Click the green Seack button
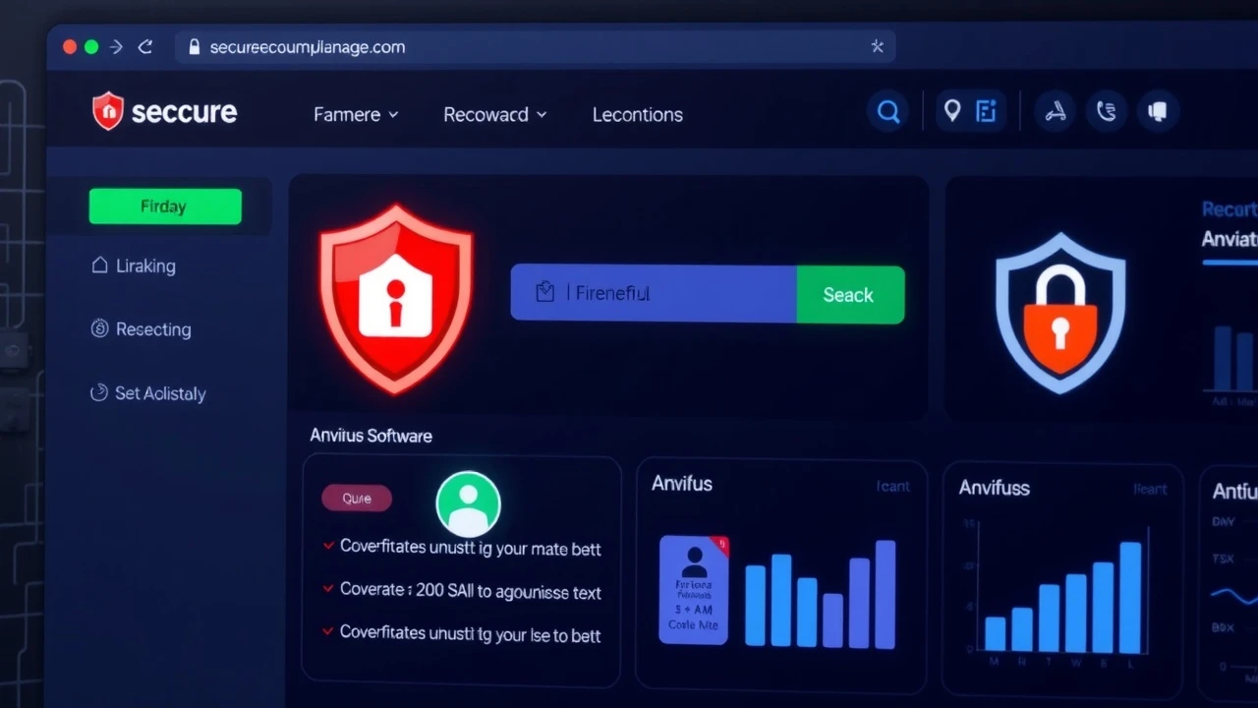Viewport: 1258px width, 708px height. pyautogui.click(x=848, y=294)
